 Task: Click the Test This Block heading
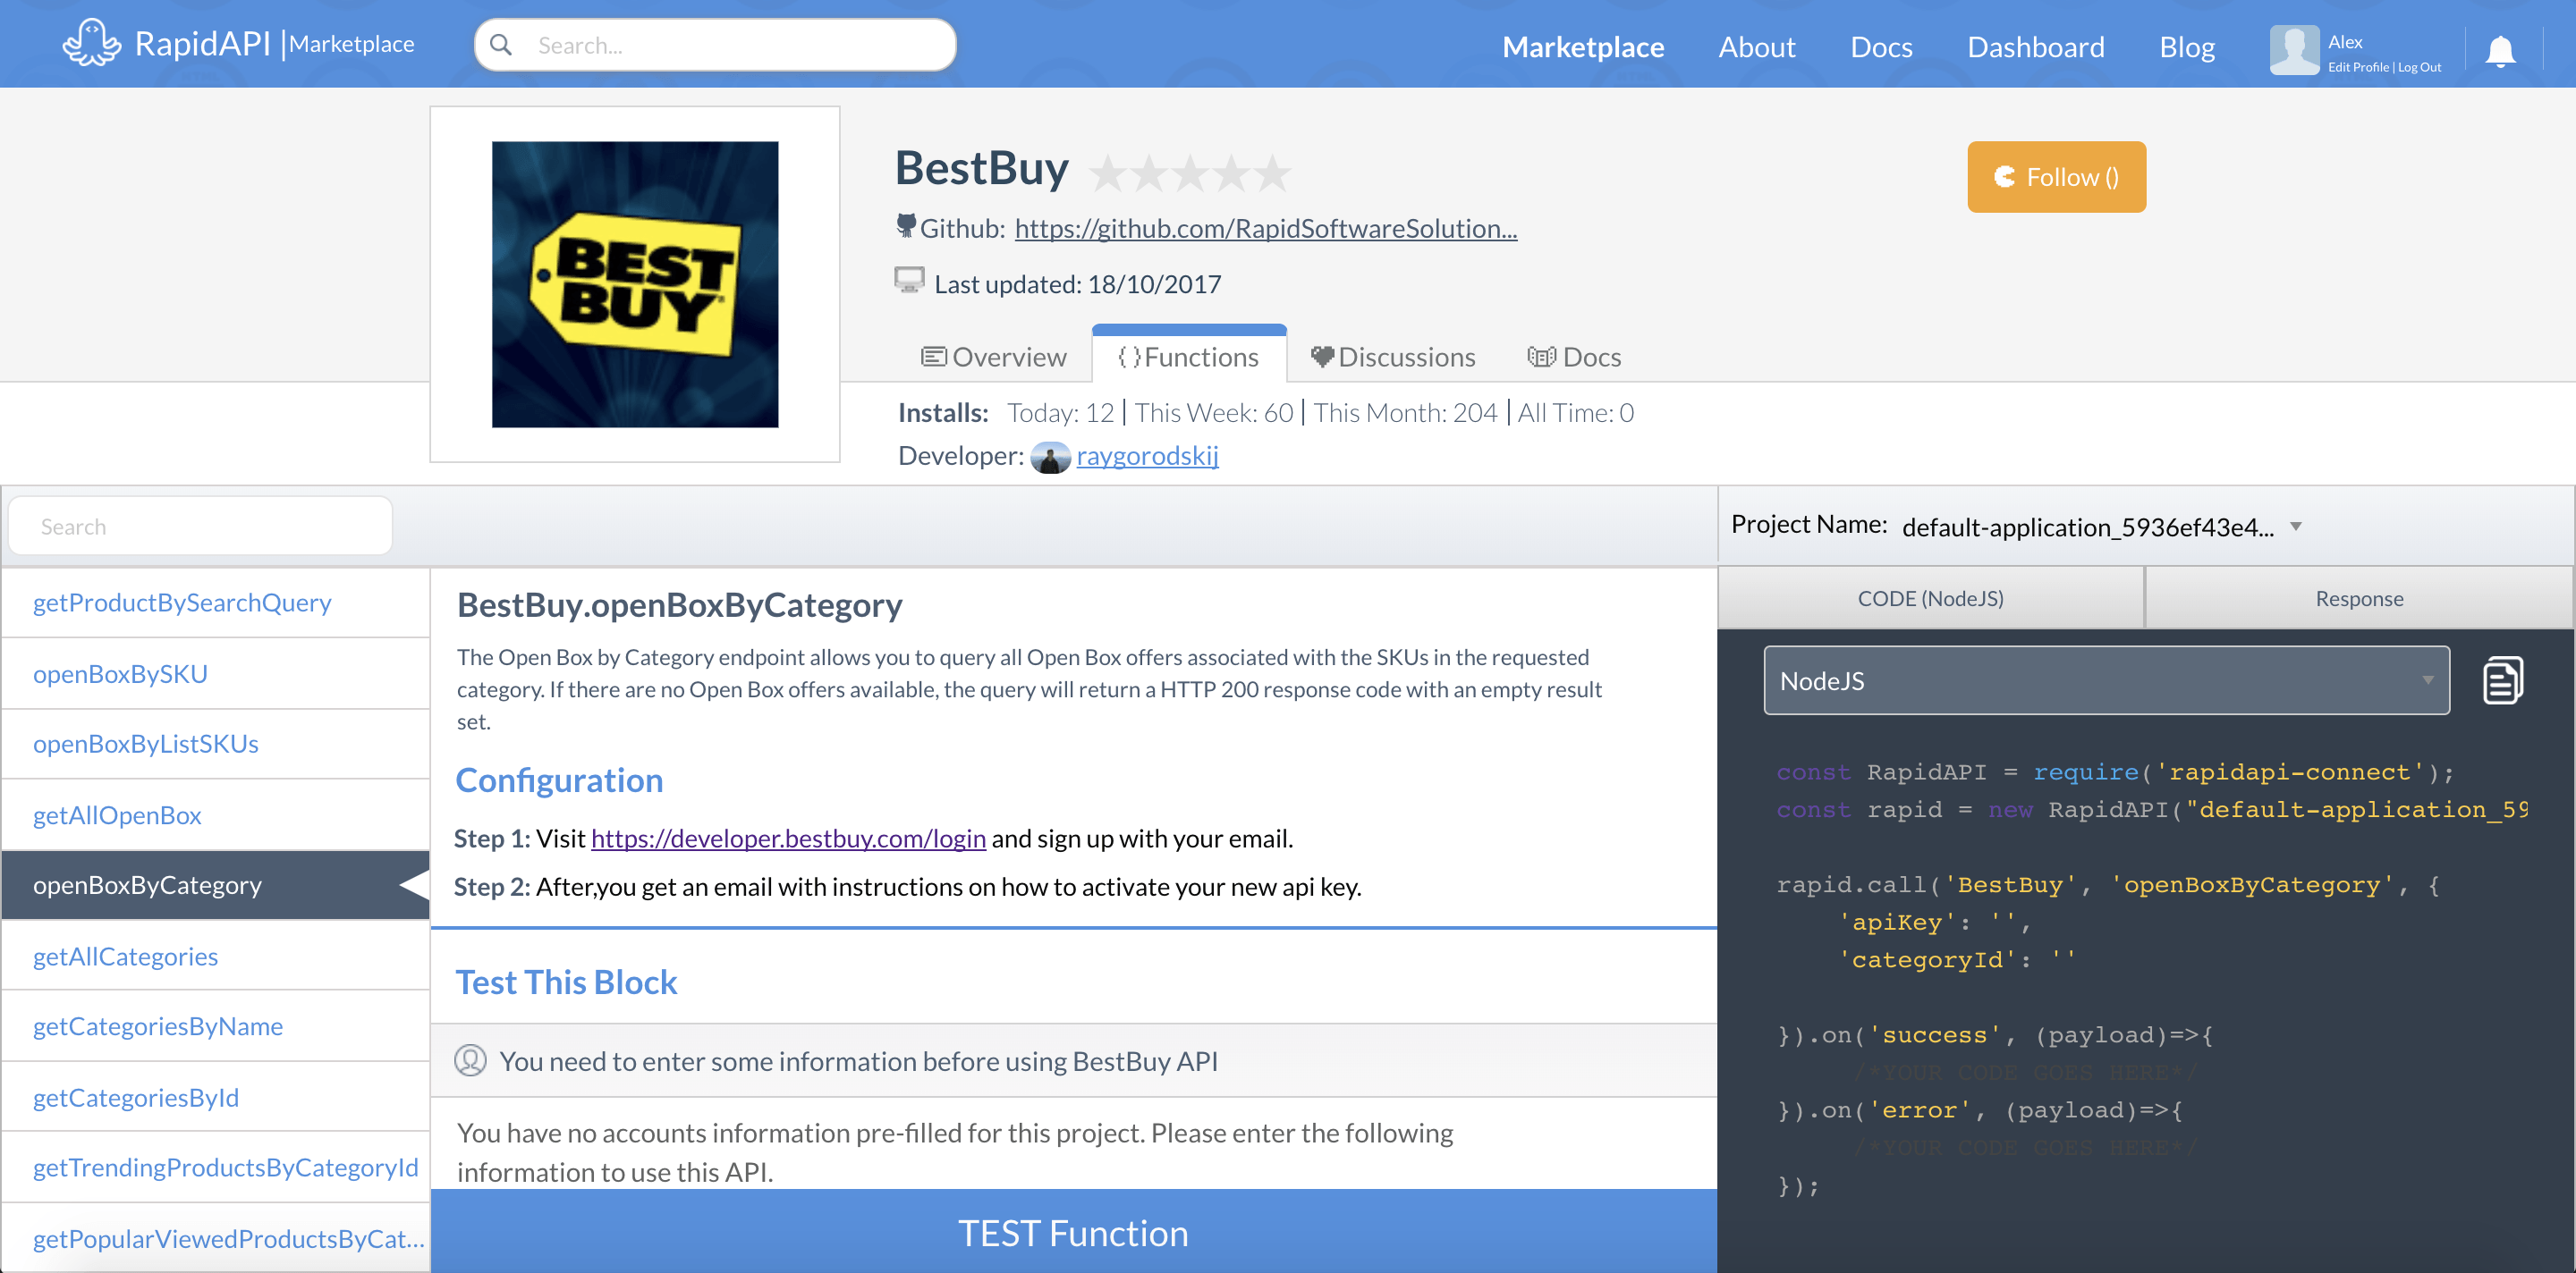(x=566, y=982)
